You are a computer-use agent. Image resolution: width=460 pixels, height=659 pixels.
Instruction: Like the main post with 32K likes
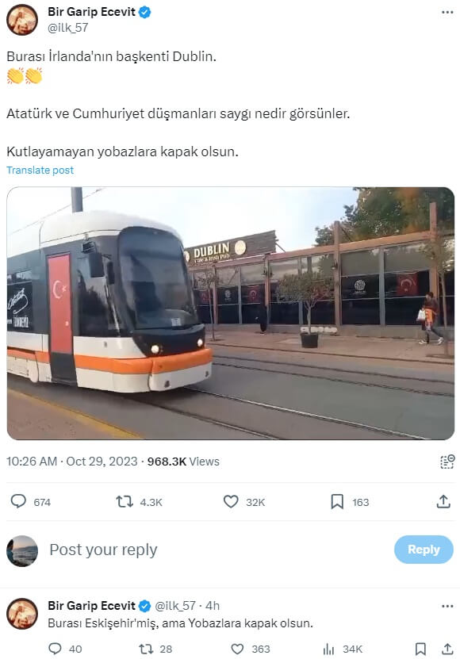point(231,501)
